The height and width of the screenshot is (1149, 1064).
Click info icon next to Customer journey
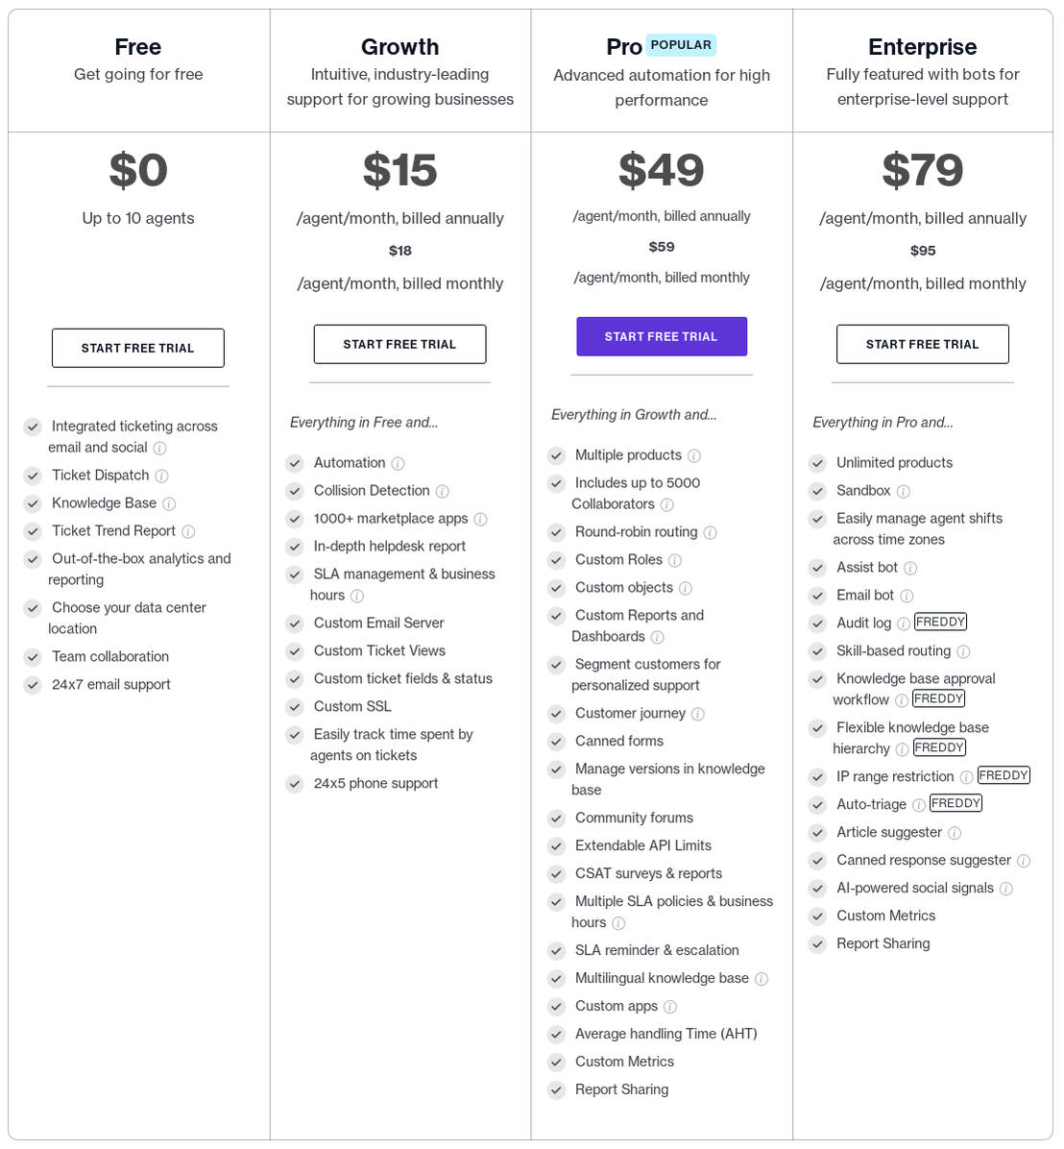coord(698,714)
